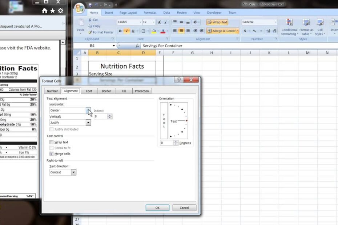Image resolution: width=338 pixels, height=225 pixels.
Task: Uncheck the Merge cells checkbox
Action: click(51, 154)
